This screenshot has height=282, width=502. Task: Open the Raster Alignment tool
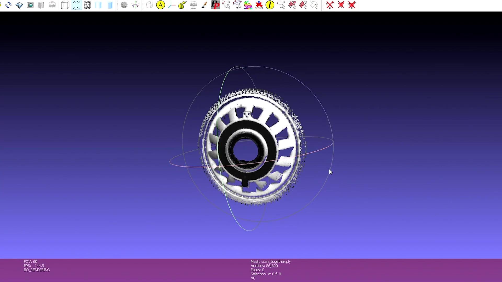pos(193,5)
